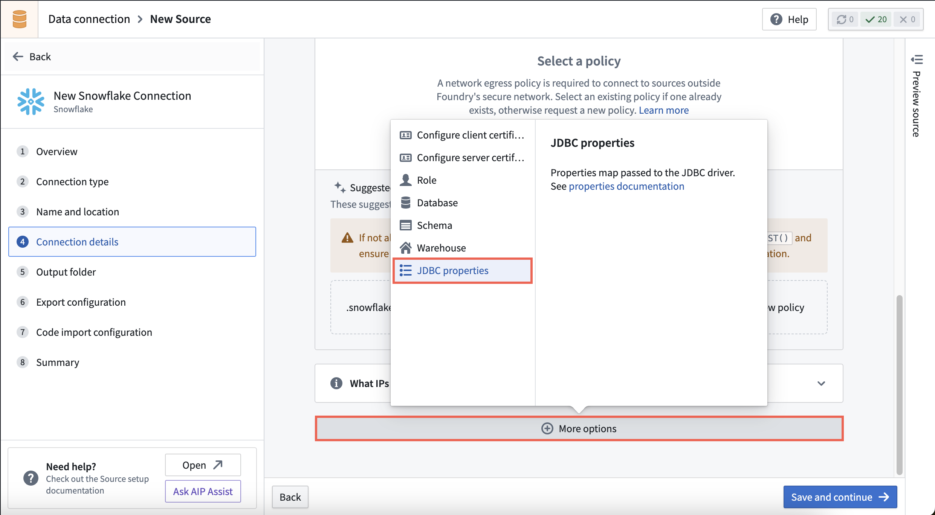Click the Help button

(789, 19)
